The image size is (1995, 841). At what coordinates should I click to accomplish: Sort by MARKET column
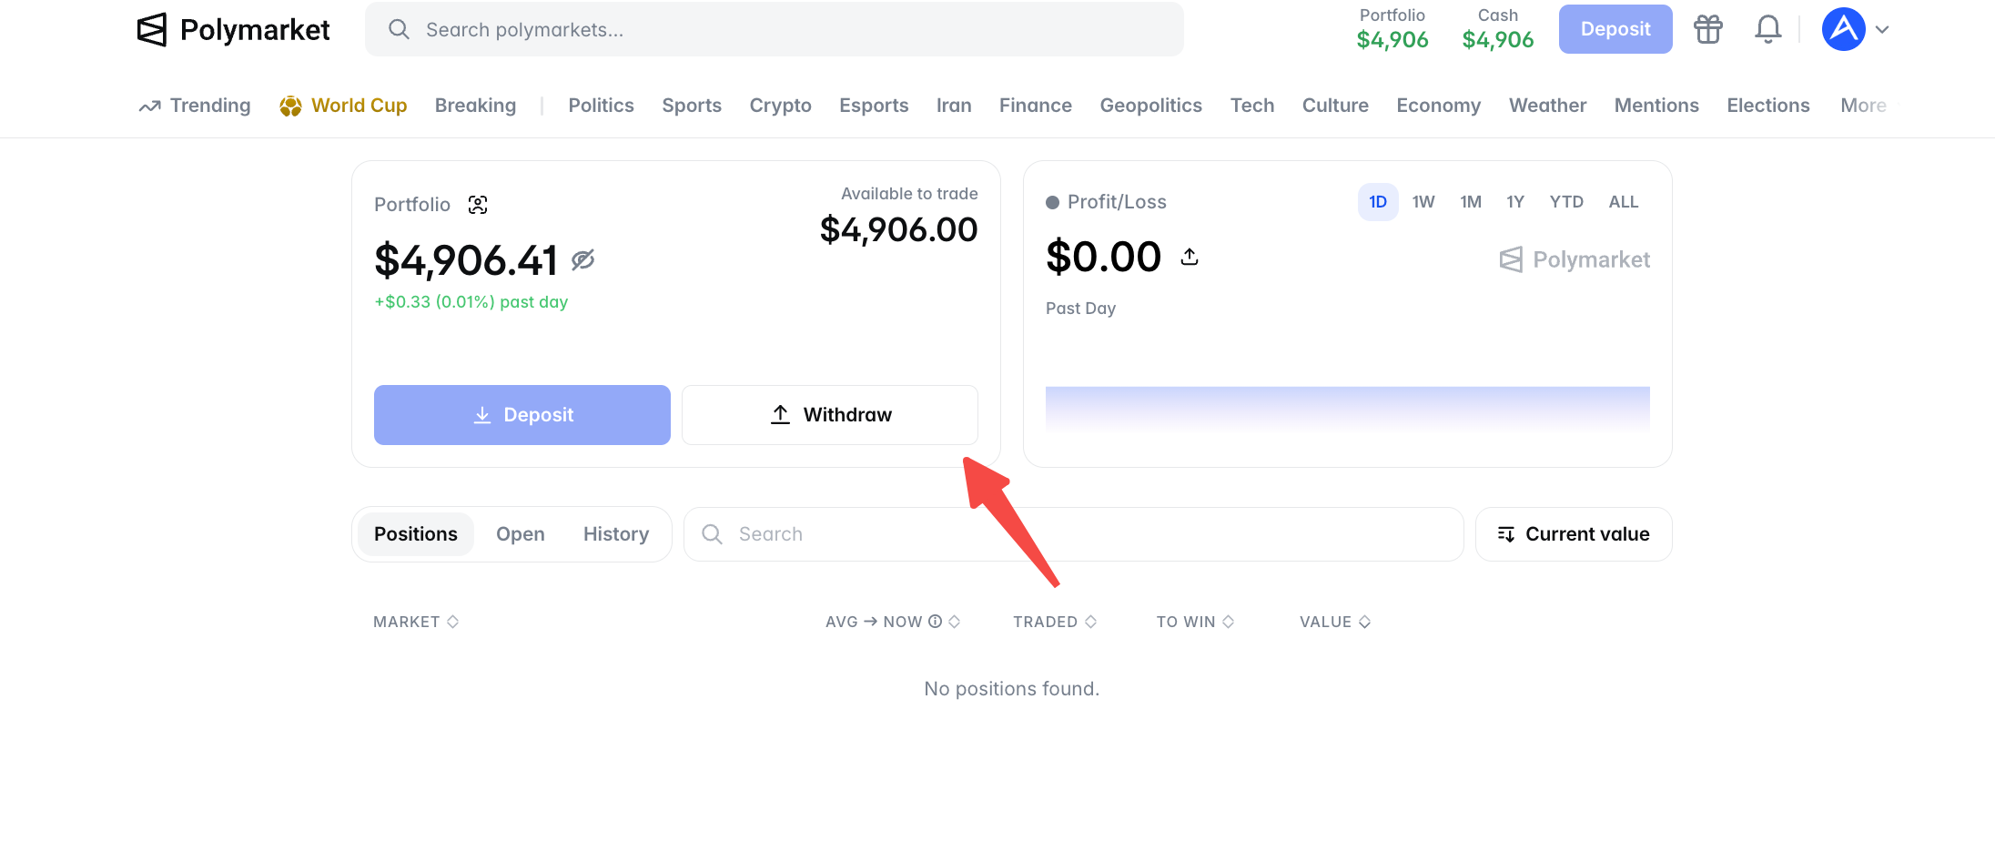pos(416,622)
